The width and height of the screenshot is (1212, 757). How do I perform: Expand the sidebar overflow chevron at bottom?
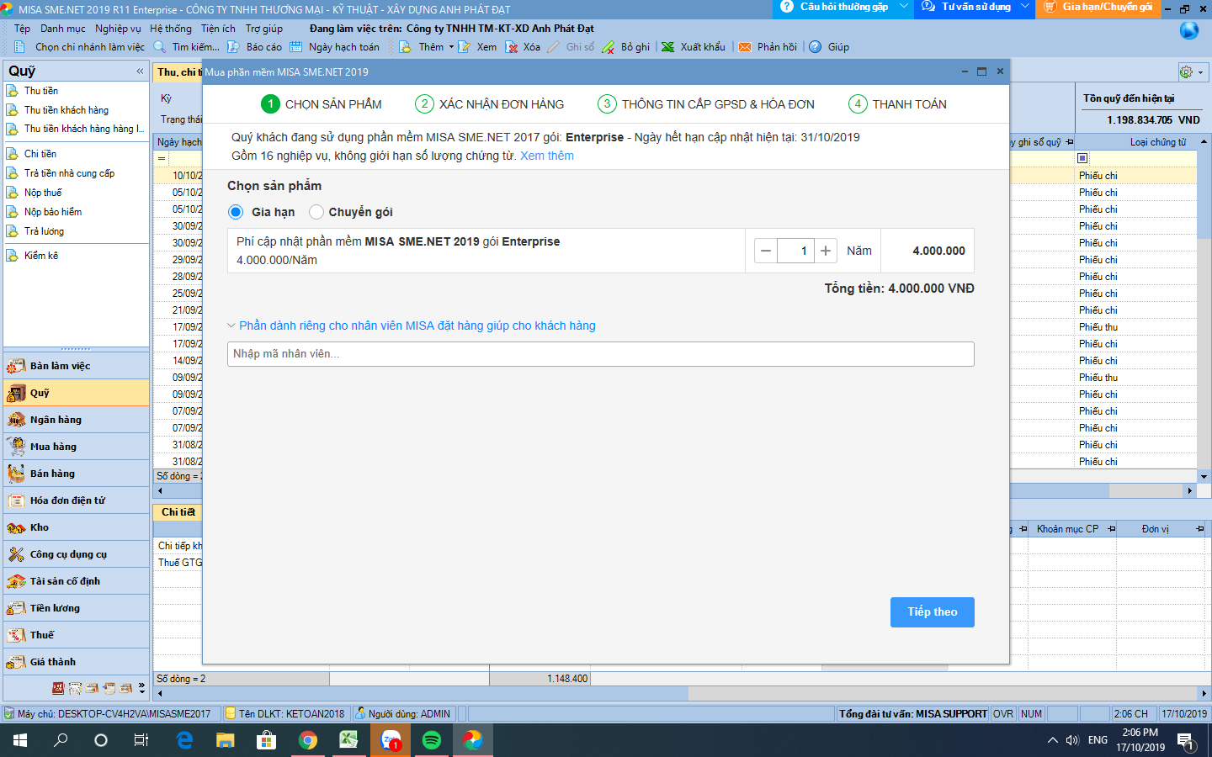point(141,688)
